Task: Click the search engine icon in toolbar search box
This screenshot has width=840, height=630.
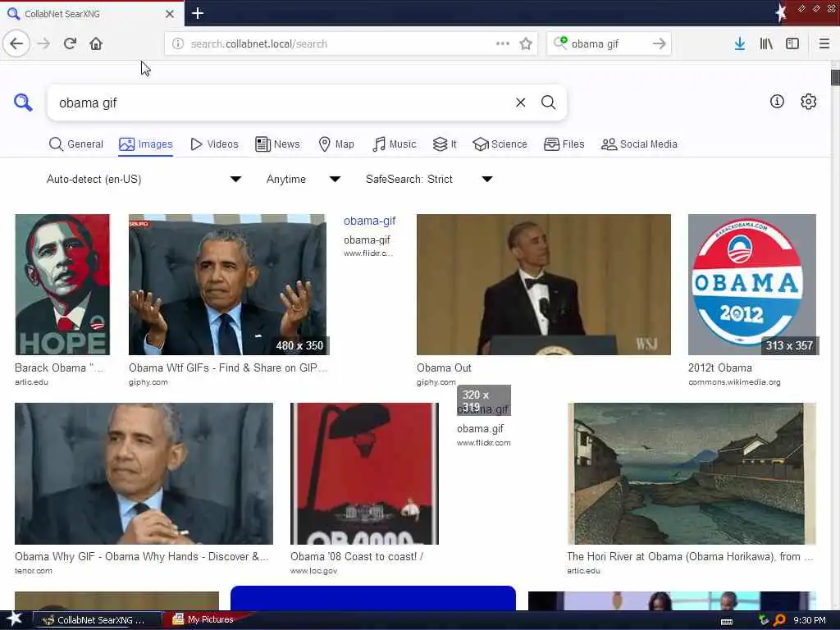Action: pos(560,43)
